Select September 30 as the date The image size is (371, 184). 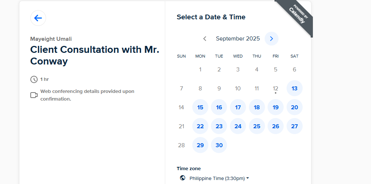click(219, 145)
